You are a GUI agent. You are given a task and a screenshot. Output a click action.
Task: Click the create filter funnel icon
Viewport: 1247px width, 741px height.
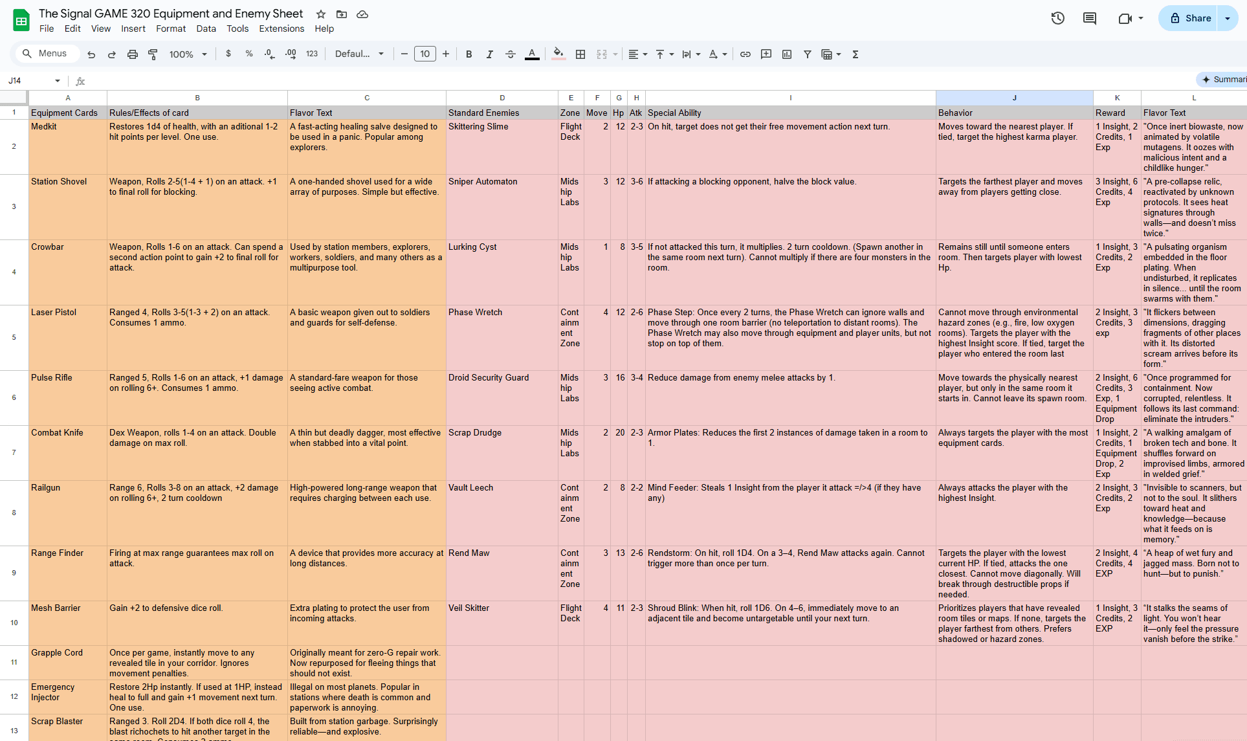808,54
